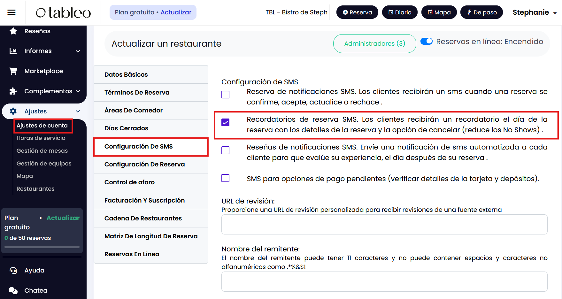
Task: Open Ajustes de cuenta submenu item
Action: [x=42, y=126]
